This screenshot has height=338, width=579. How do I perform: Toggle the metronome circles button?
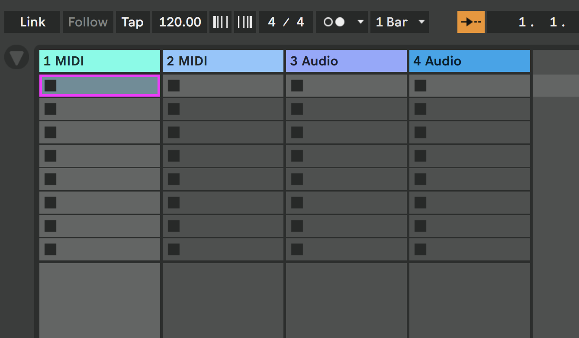click(x=335, y=22)
